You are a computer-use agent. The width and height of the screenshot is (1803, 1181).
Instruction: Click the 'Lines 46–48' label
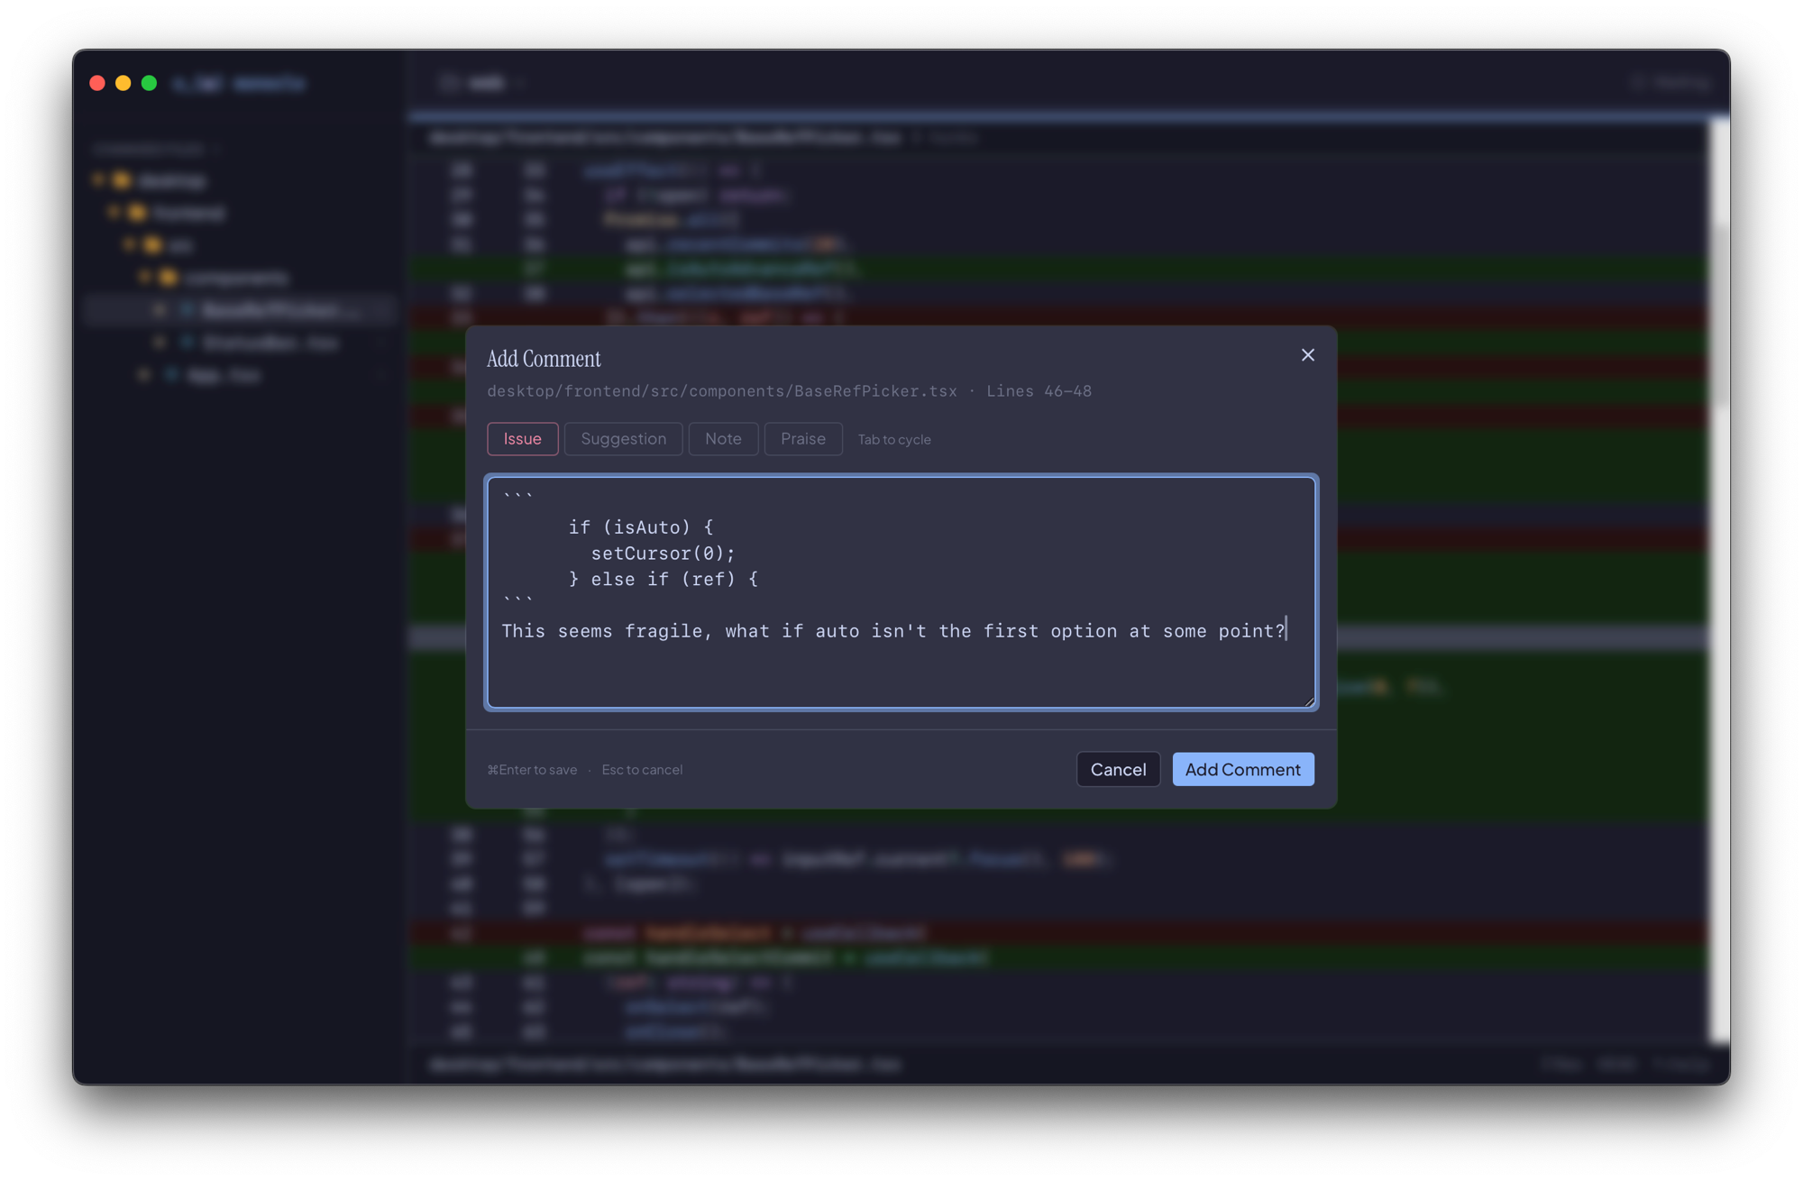coord(1039,391)
